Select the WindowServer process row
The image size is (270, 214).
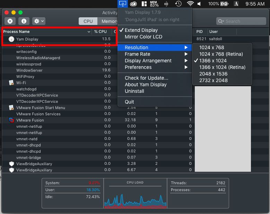60,70
